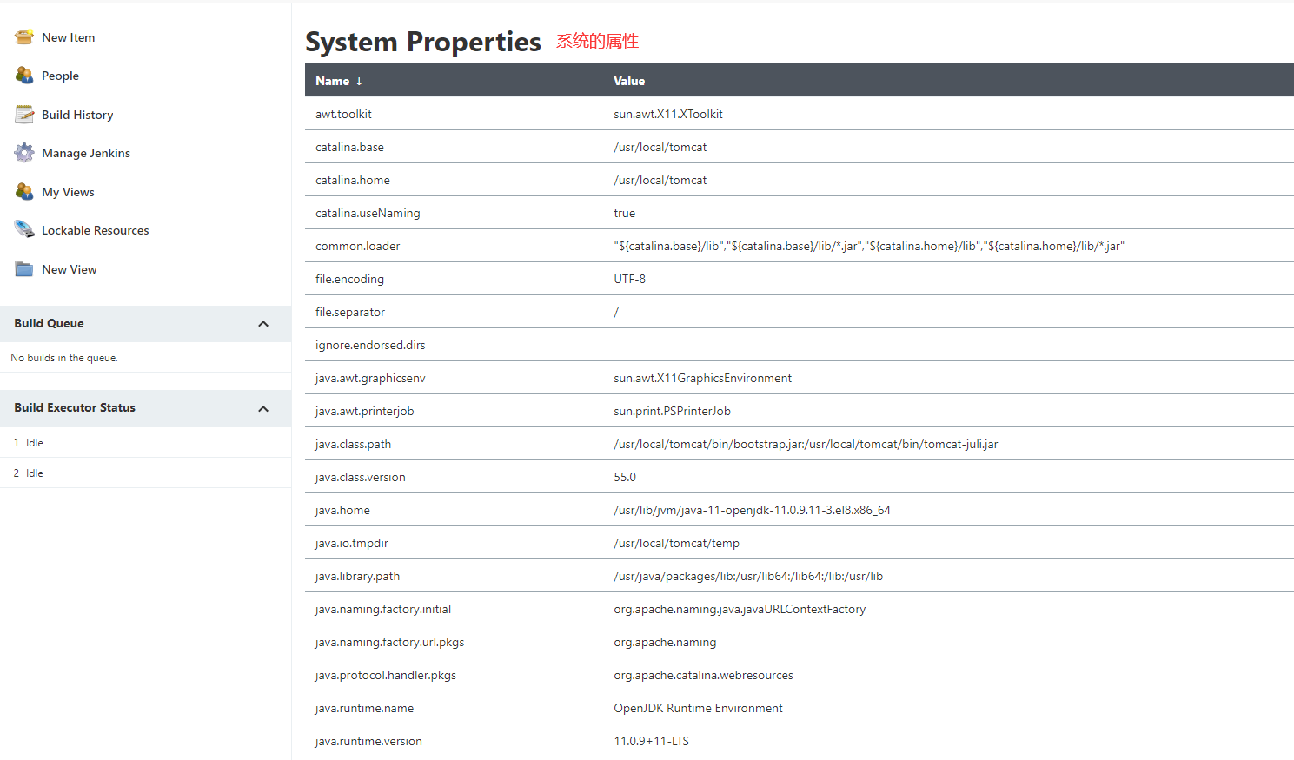Click the New Item icon

pyautogui.click(x=24, y=37)
